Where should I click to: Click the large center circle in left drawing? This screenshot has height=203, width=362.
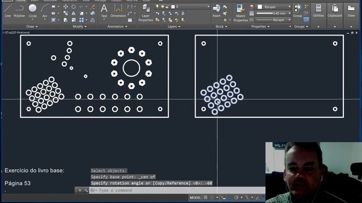131,68
